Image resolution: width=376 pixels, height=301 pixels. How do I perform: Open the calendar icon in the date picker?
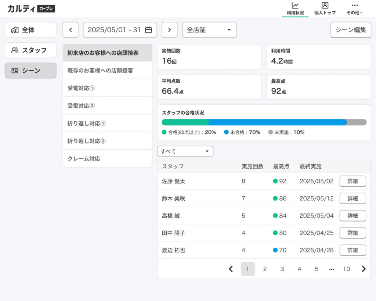click(x=148, y=30)
